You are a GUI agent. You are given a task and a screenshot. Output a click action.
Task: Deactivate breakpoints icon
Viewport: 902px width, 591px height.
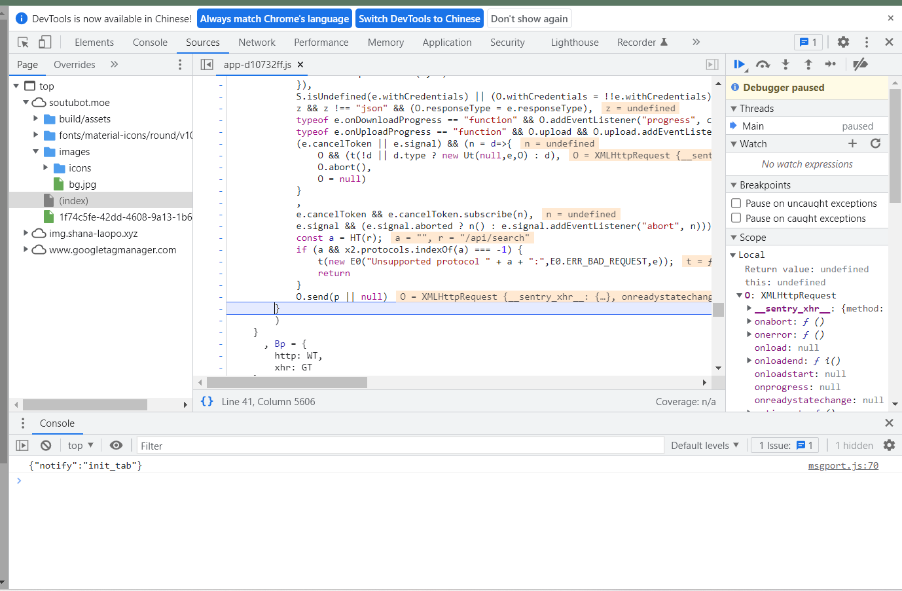click(x=860, y=64)
